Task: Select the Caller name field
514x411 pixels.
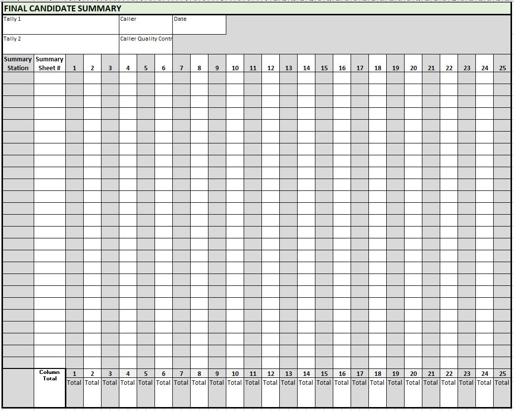Action: point(146,25)
